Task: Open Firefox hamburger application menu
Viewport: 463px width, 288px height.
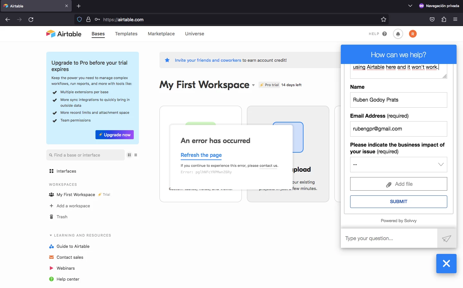Action: (456, 20)
